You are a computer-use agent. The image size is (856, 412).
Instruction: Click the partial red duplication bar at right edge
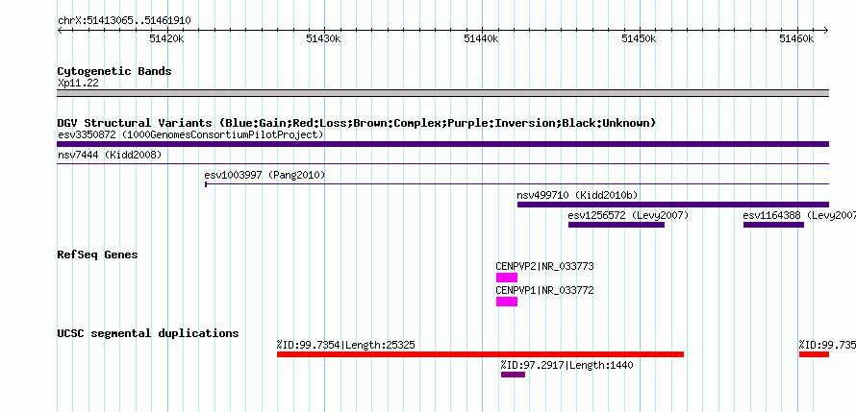click(x=814, y=354)
